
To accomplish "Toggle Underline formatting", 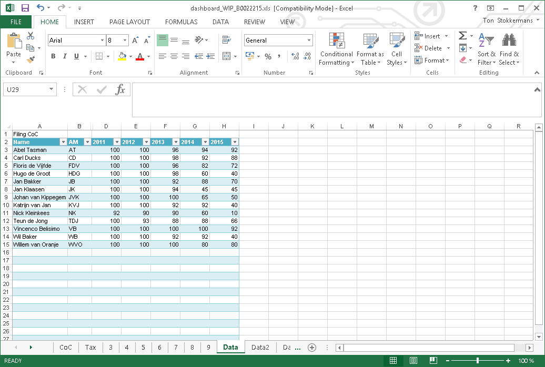I will click(x=76, y=56).
